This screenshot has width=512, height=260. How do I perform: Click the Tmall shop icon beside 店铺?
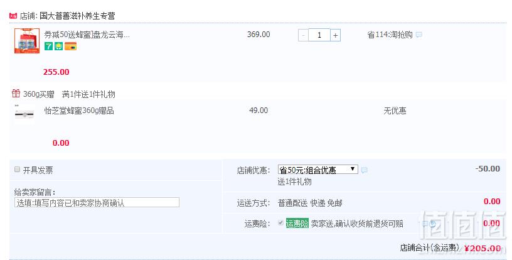coord(13,16)
